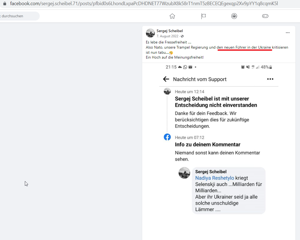
Task: Click the alarm clock status bar icon
Action: pos(243,67)
